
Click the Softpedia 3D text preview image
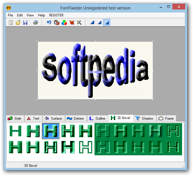tap(95, 70)
